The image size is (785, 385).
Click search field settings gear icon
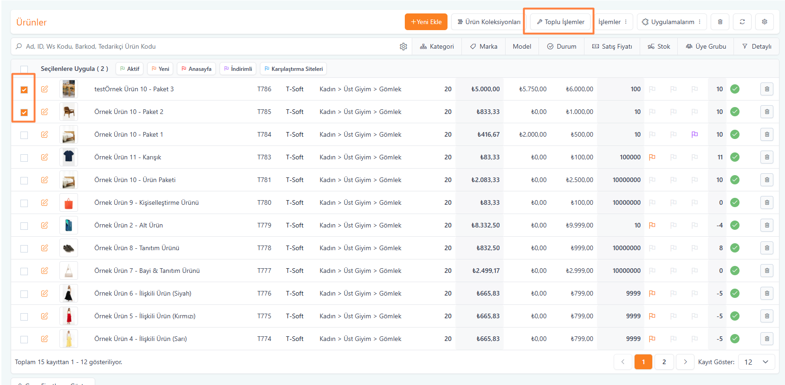[x=403, y=46]
